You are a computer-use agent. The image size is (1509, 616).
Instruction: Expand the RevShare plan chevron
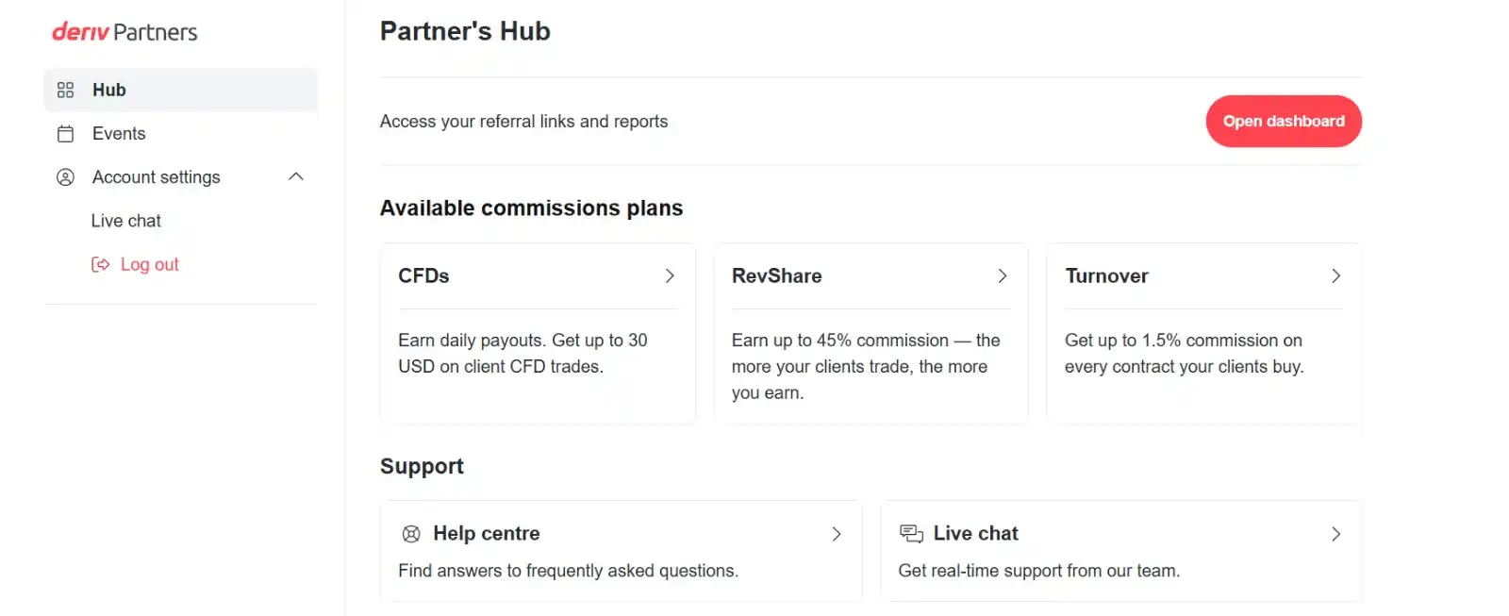pos(1003,275)
